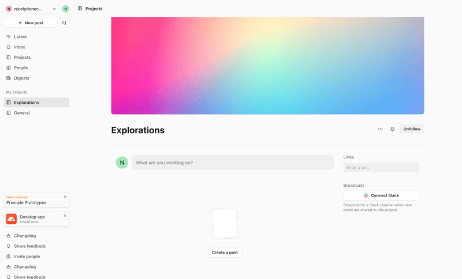Click the Create a post button
The height and width of the screenshot is (279, 462).
pos(225,252)
